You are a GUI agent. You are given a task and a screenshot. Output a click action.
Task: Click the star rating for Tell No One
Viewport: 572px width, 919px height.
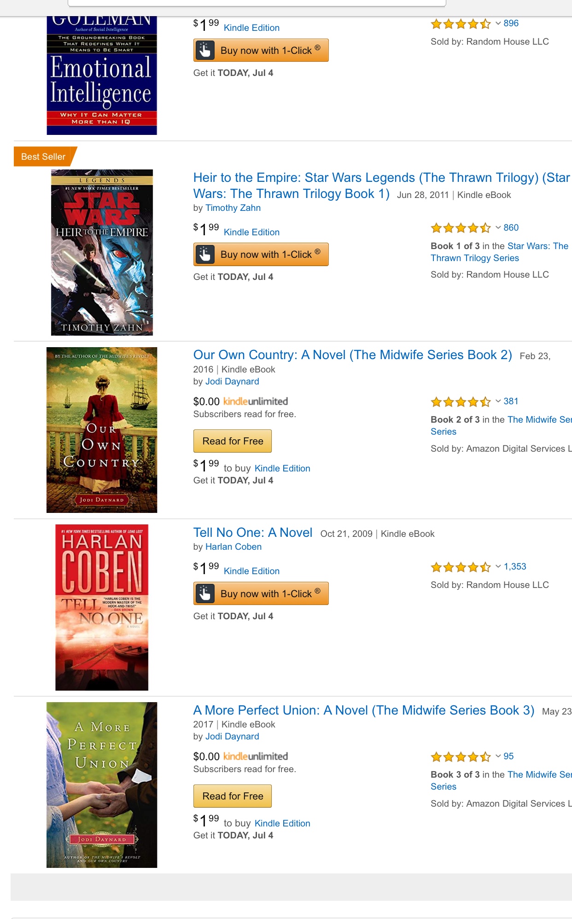coord(461,567)
